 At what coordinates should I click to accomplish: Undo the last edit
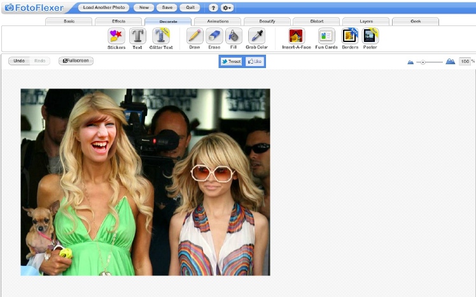pos(19,61)
